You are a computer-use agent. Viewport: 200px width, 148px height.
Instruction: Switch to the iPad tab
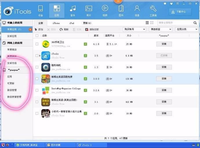coord(72,23)
